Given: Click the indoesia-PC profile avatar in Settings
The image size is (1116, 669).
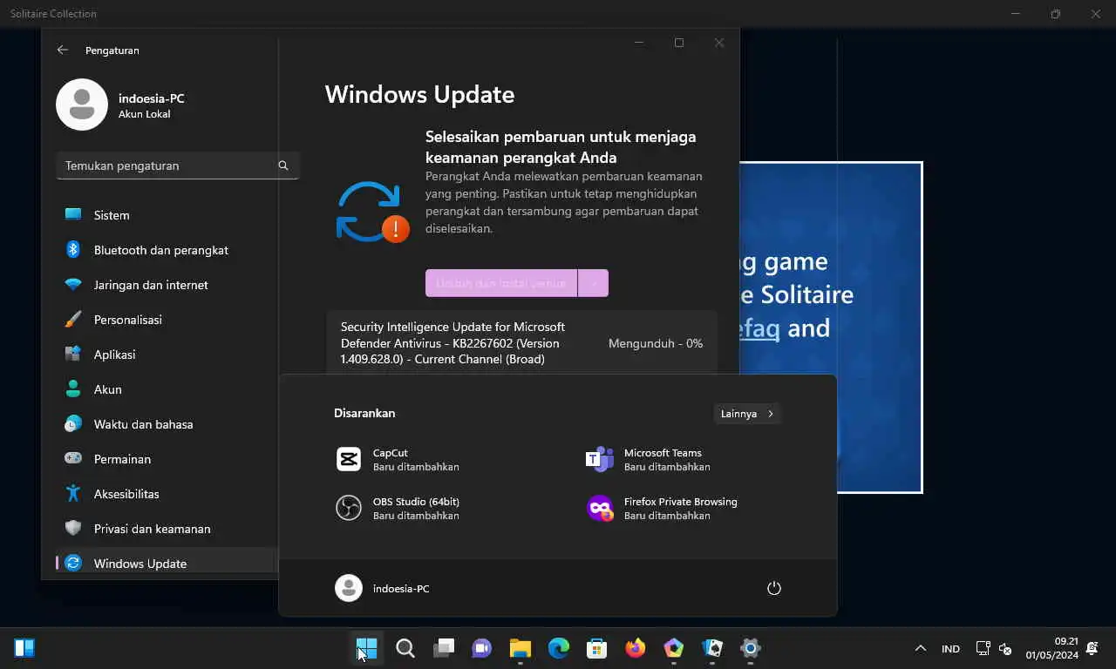Looking at the screenshot, I should (82, 105).
